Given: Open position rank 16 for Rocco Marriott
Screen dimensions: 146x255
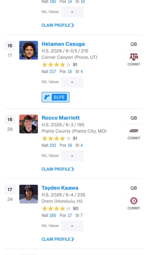Looking at the screenshot, I should tap(70, 145).
